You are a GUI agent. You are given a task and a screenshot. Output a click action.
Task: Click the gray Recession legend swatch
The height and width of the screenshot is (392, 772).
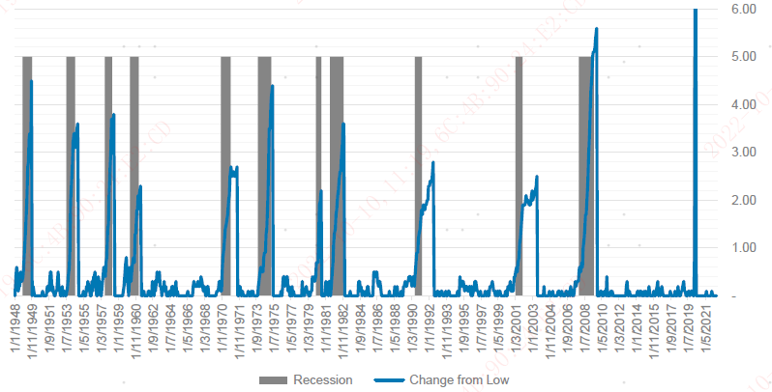pos(277,380)
